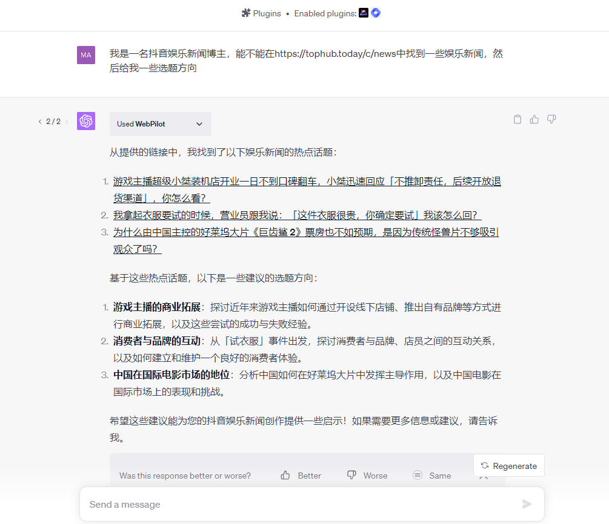
Task: Click Regenerate button
Action: coord(509,465)
